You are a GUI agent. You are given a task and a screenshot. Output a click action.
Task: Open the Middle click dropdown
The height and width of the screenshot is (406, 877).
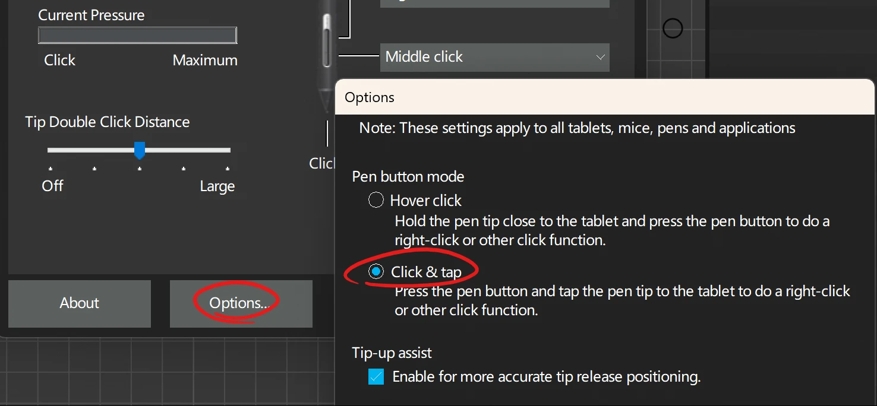tap(494, 57)
